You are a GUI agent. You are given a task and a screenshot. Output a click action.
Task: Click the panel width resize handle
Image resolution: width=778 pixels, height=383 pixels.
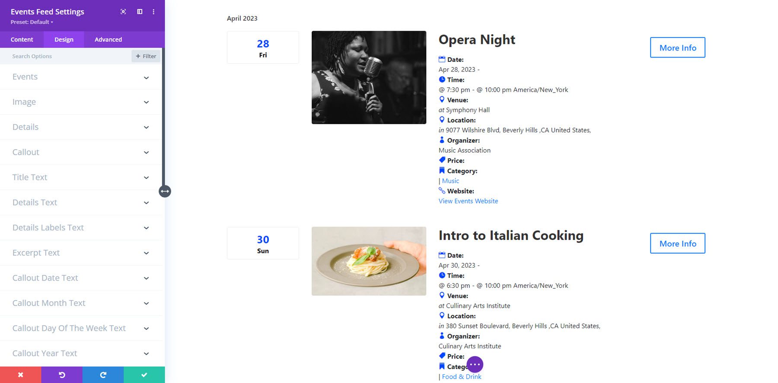165,191
